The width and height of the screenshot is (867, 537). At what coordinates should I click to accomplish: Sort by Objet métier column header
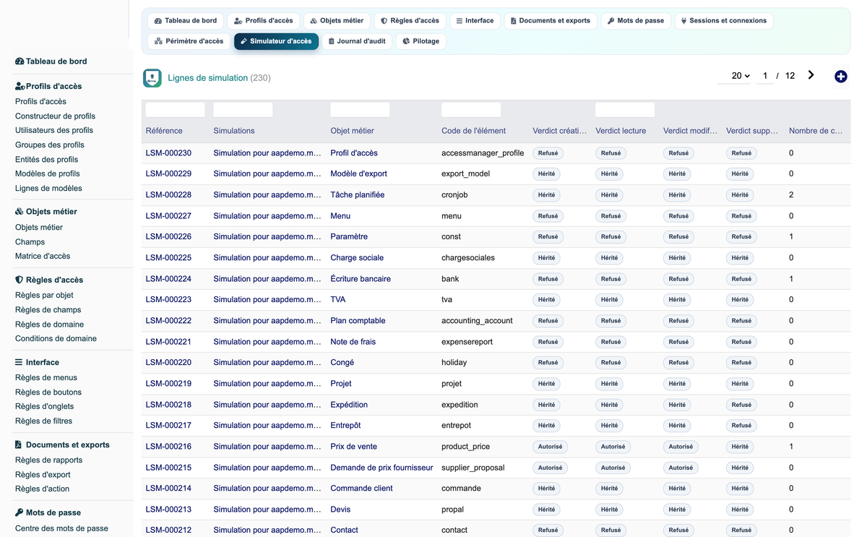353,131
